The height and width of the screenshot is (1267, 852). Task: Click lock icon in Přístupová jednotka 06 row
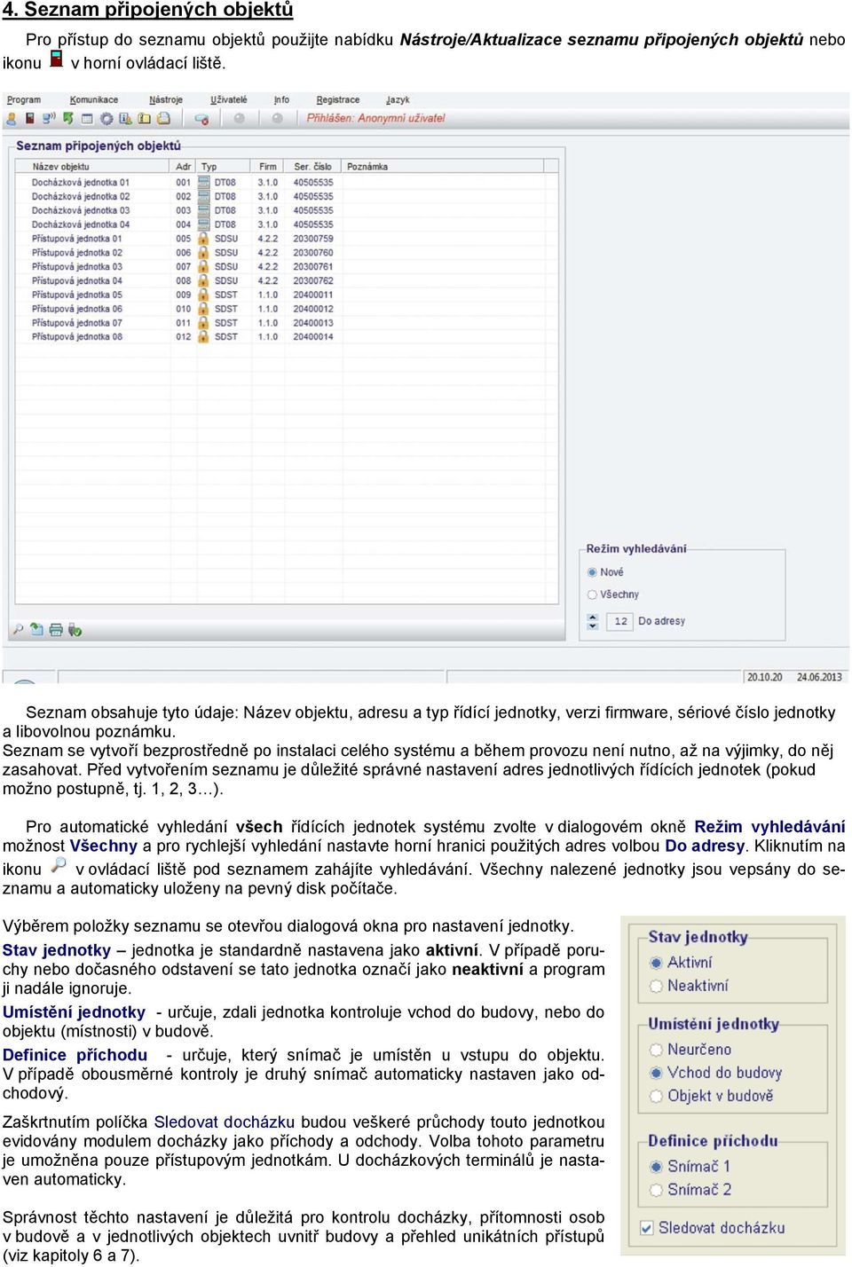click(x=203, y=309)
